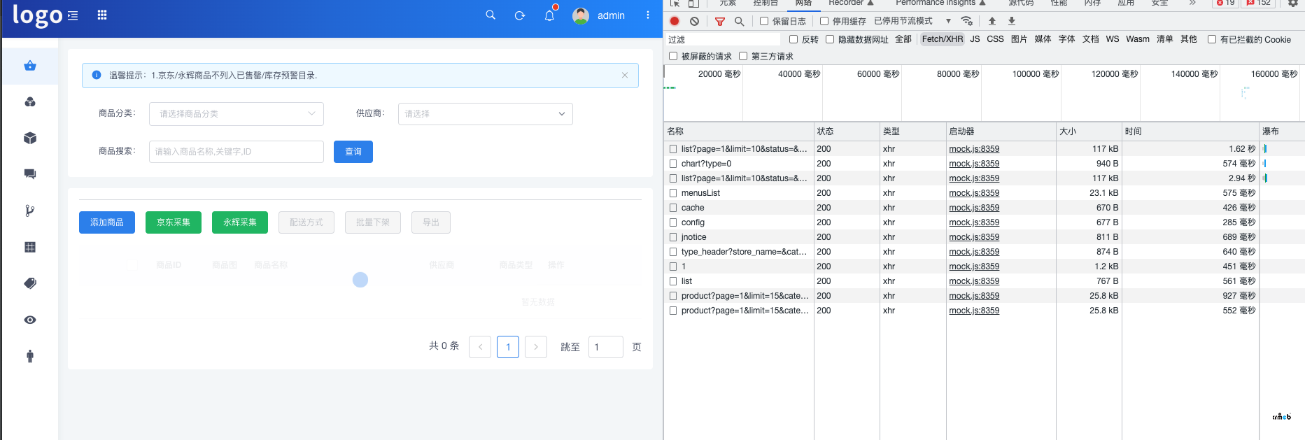Open the app grid icon in header
The height and width of the screenshot is (440, 1305).
point(102,15)
